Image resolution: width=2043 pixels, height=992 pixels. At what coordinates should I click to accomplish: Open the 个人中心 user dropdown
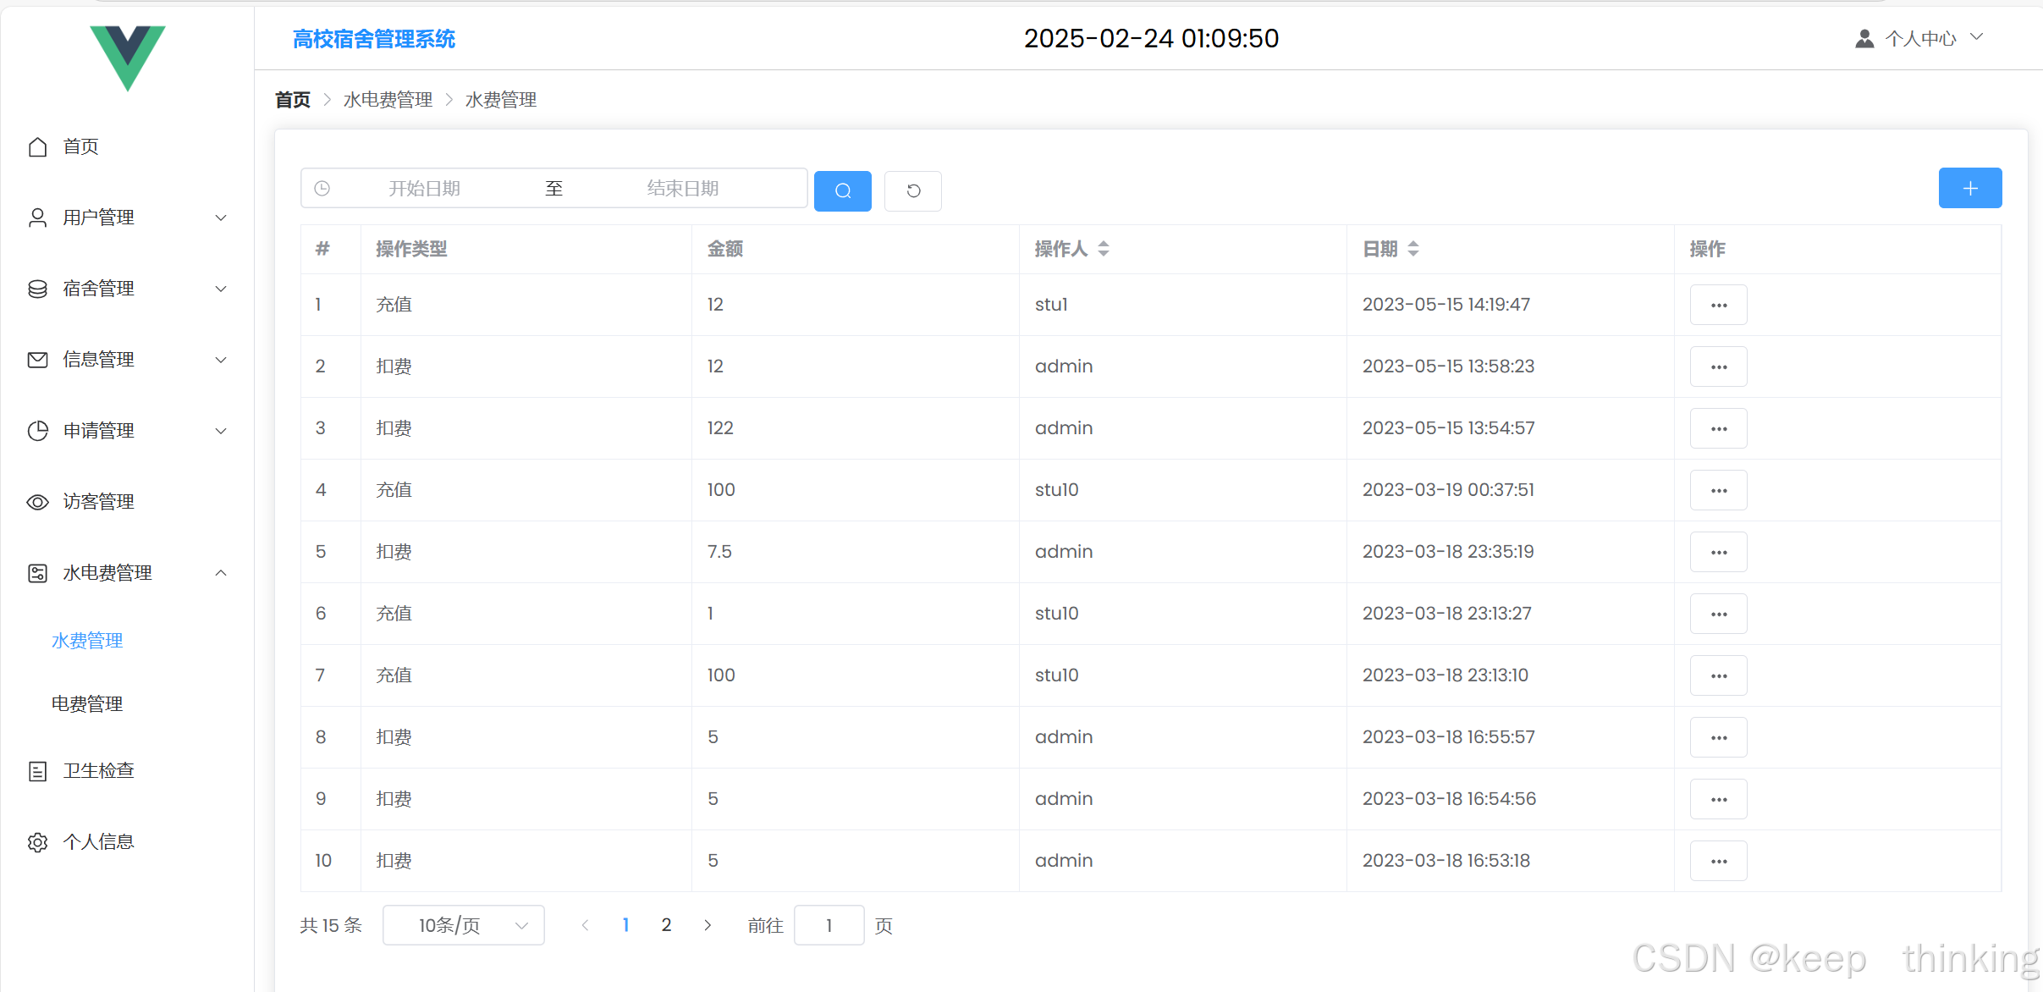1919,38
